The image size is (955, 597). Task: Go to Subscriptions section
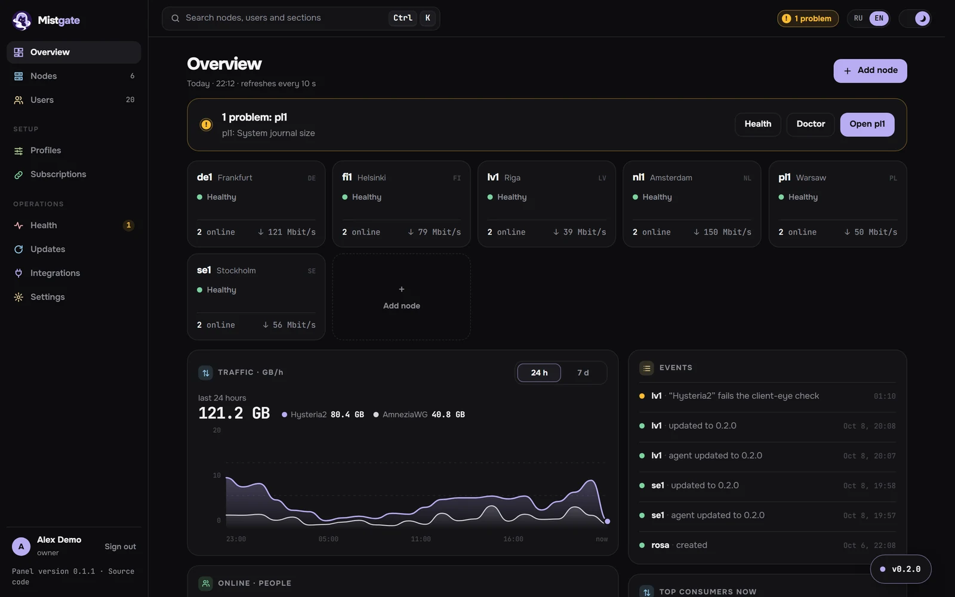click(x=74, y=174)
